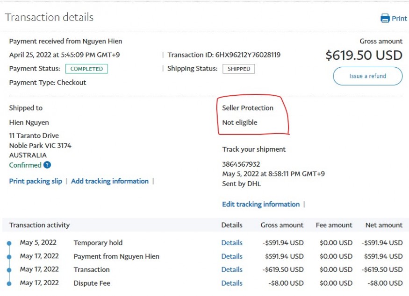Click the Transaction ID text
Viewport: 409px width, 296px height.
pyautogui.click(x=224, y=55)
